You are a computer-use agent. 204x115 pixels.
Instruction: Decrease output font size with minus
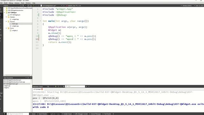pyautogui.click(x=89, y=87)
